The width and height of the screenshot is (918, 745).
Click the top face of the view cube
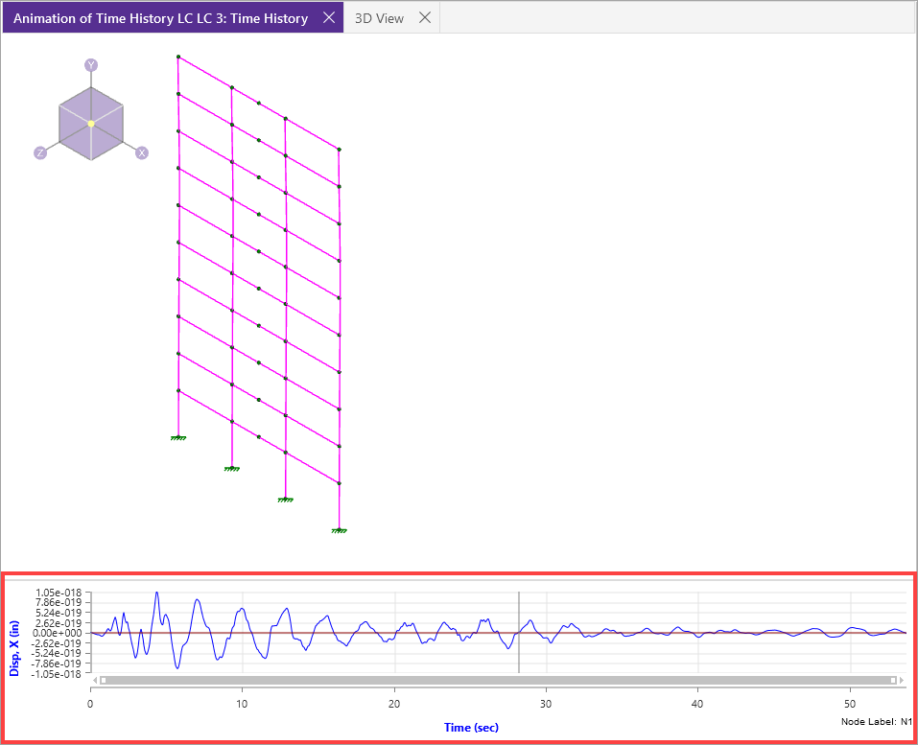point(91,105)
